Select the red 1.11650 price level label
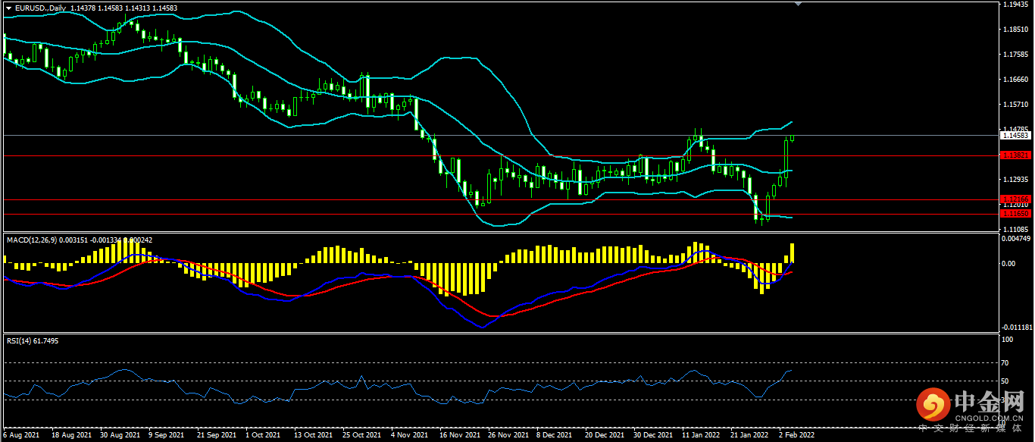This screenshot has width=1035, height=442. [x=1015, y=214]
